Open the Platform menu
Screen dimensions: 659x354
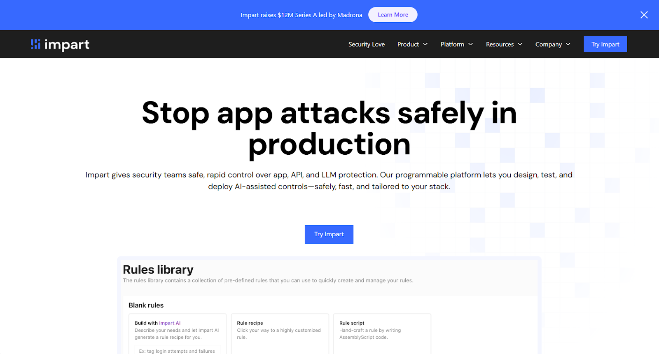pyautogui.click(x=452, y=44)
